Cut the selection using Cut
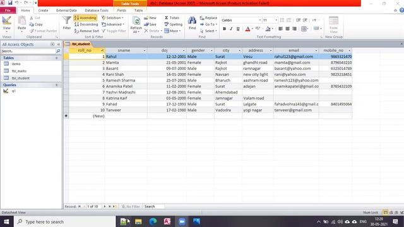This screenshot has height=227, width=404. coord(35,18)
